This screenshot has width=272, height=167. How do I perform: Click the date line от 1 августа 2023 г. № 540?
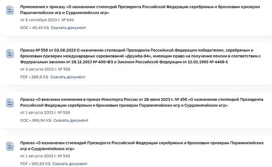[x=45, y=156]
